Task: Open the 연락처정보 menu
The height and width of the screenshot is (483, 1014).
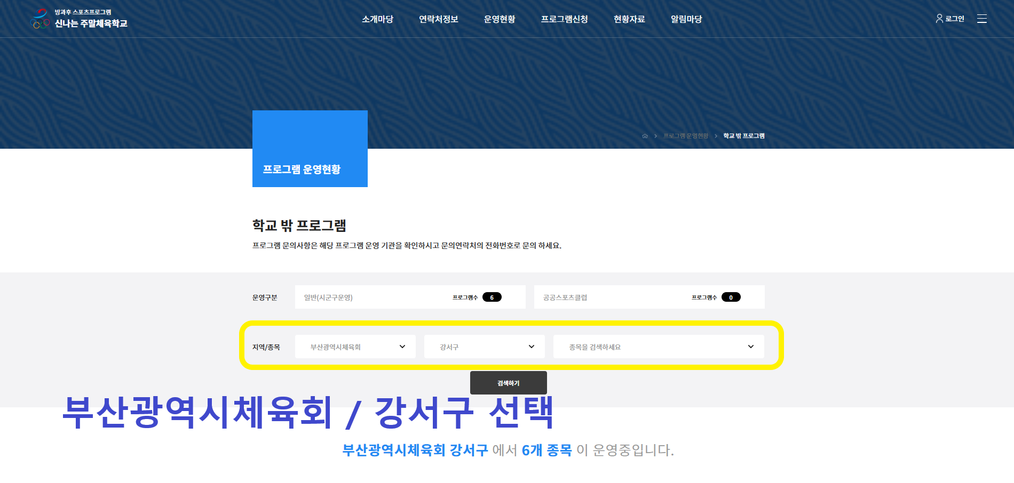Action: pyautogui.click(x=438, y=19)
